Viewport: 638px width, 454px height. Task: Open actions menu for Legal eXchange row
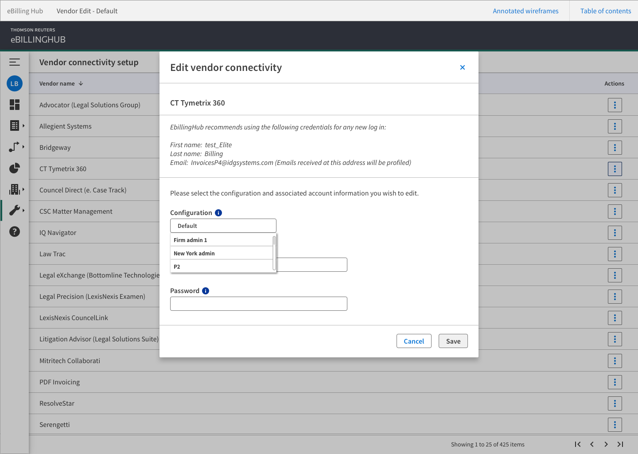tap(615, 275)
